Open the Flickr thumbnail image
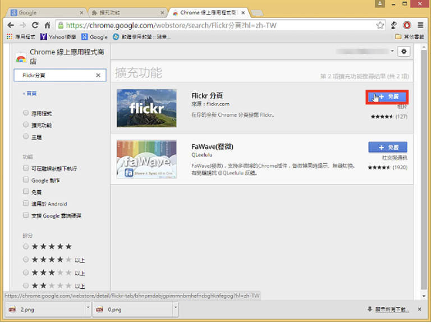This screenshot has width=432, height=323. pyautogui.click(x=146, y=108)
